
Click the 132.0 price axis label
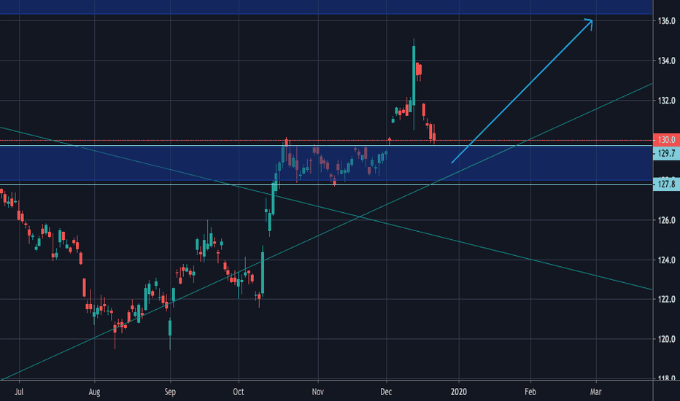pos(667,101)
